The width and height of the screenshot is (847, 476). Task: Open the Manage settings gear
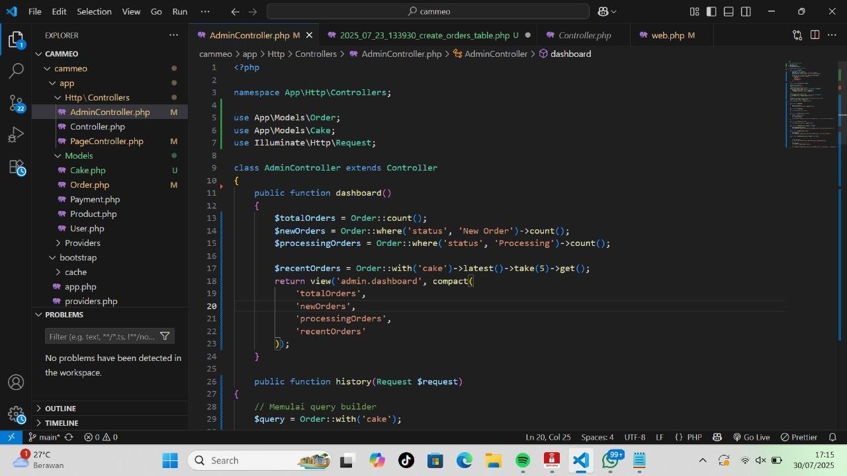click(16, 415)
